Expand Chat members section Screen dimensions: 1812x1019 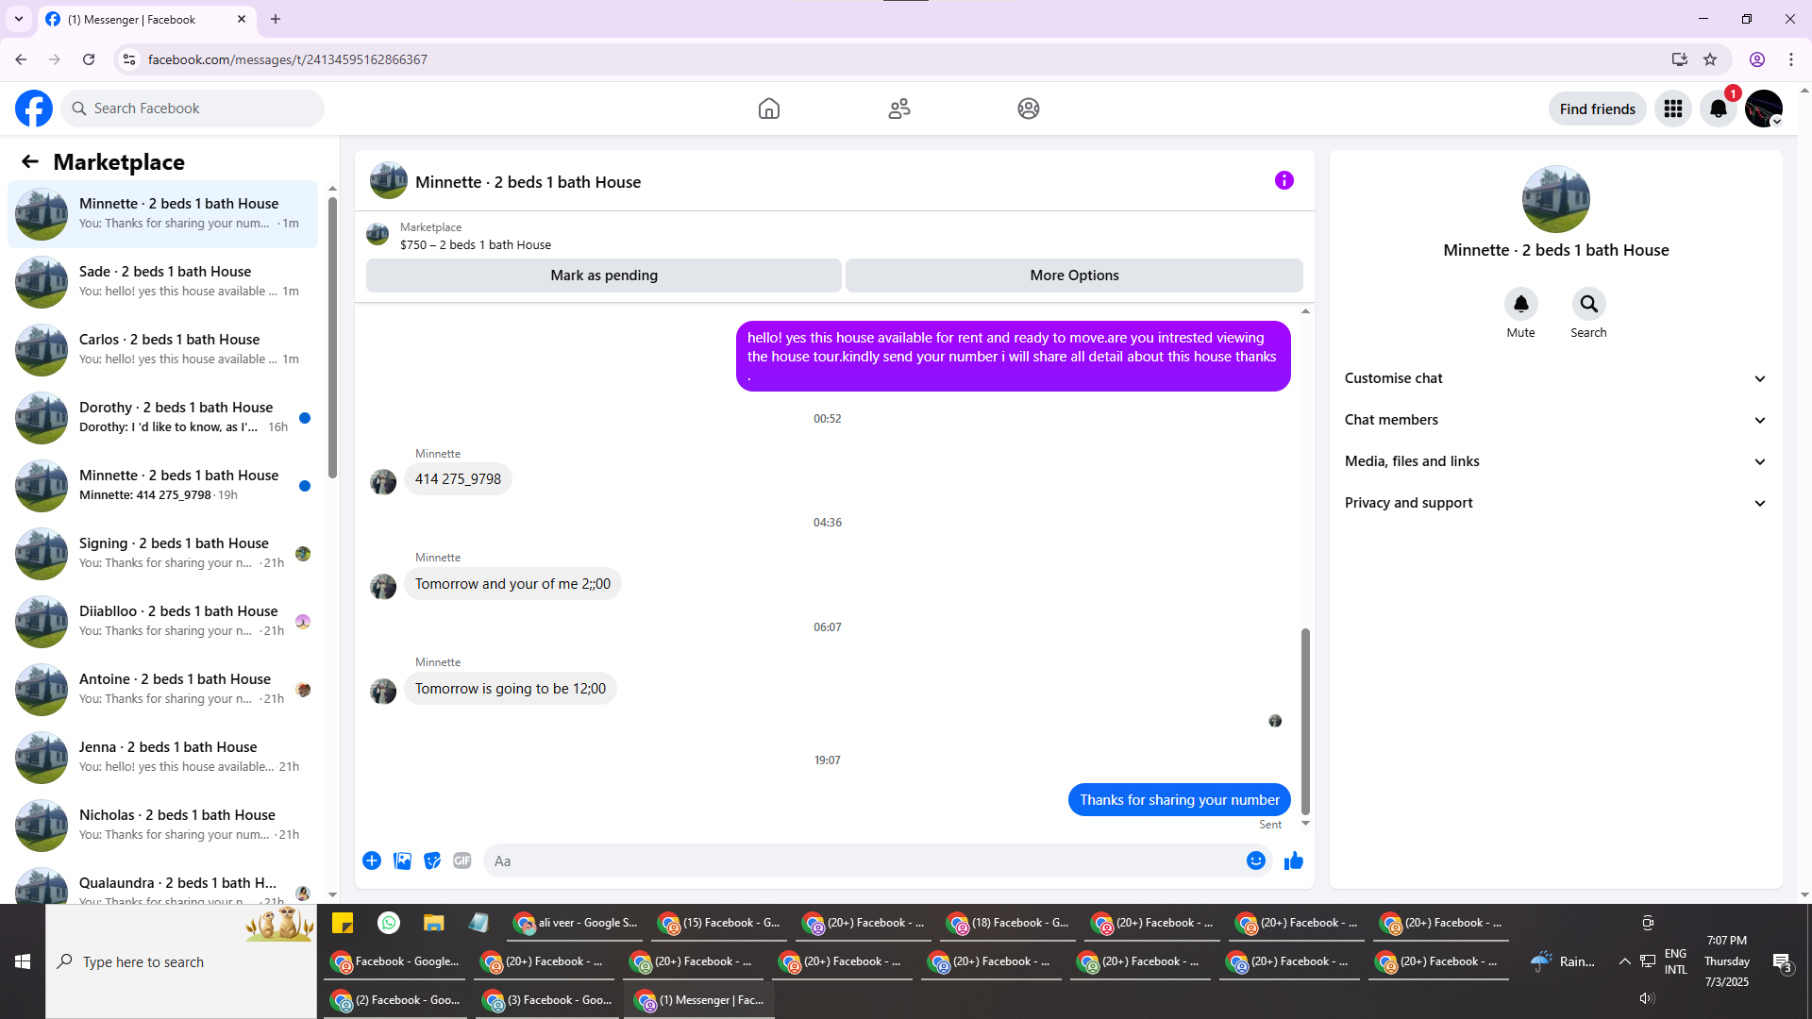click(x=1555, y=420)
